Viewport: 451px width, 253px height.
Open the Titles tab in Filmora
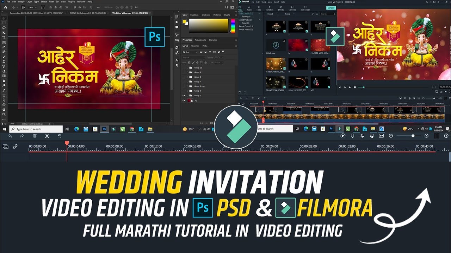click(x=259, y=8)
